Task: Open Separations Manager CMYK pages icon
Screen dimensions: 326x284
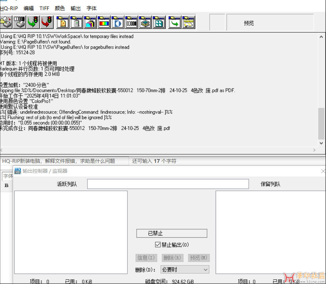Action: tap(90, 22)
